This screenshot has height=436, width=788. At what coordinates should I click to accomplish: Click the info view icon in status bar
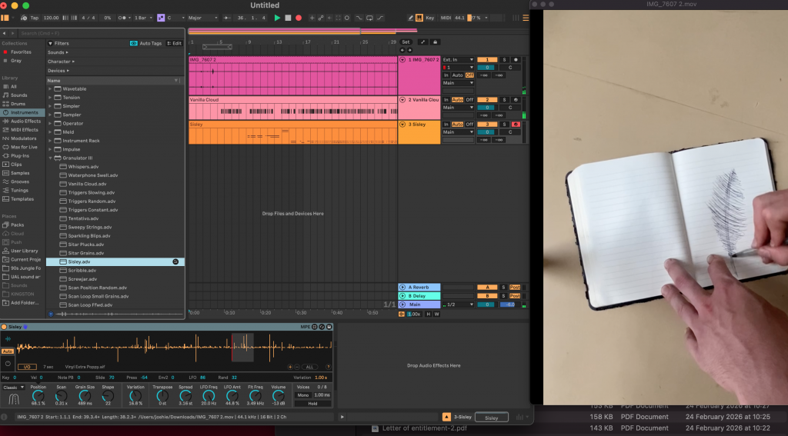pyautogui.click(x=5, y=417)
